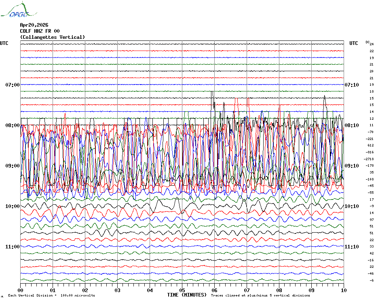This screenshot has height=301, width=376.
Task: Click the Apr20,2026 date text
Action: tap(34, 25)
